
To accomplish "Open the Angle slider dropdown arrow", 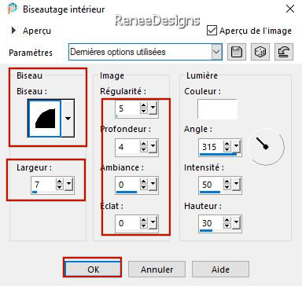I will pos(236,146).
